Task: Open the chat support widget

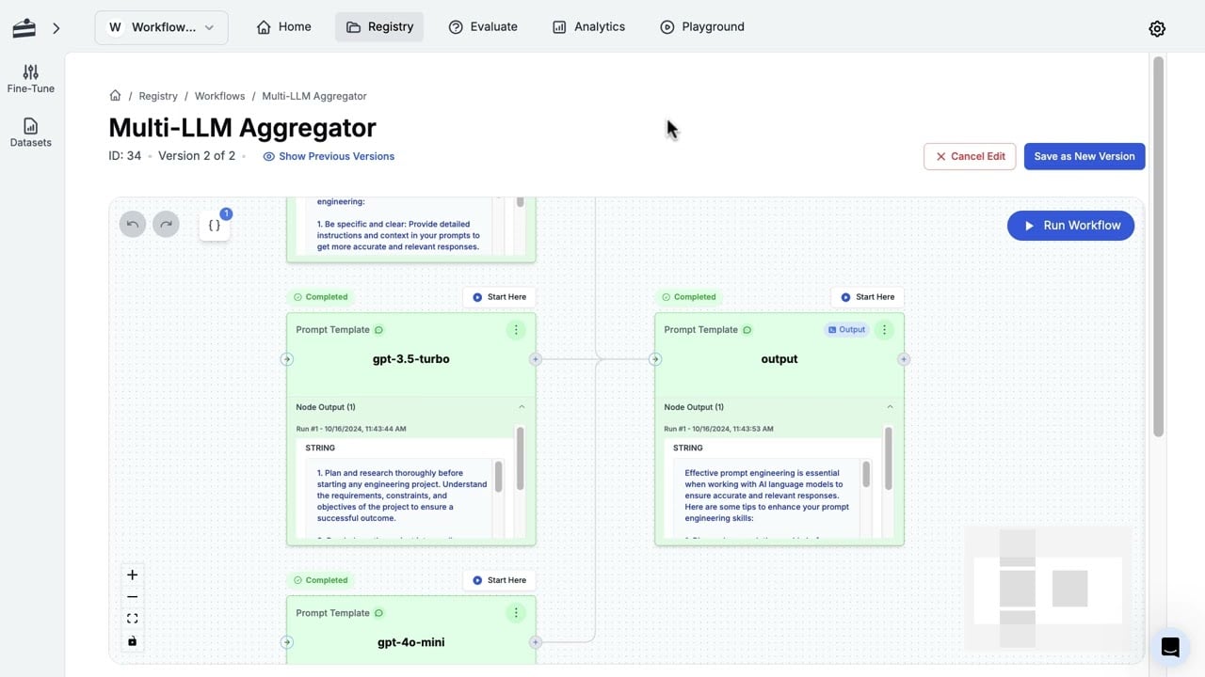Action: pos(1170,647)
